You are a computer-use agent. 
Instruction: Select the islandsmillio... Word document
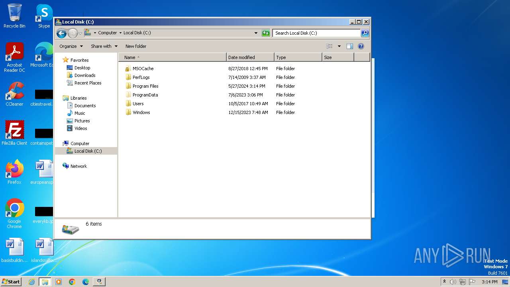44,250
